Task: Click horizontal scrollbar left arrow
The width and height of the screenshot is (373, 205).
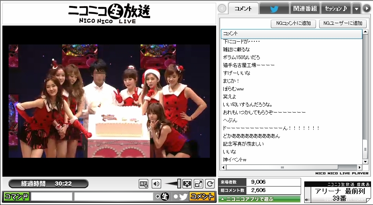Action: tap(223, 167)
